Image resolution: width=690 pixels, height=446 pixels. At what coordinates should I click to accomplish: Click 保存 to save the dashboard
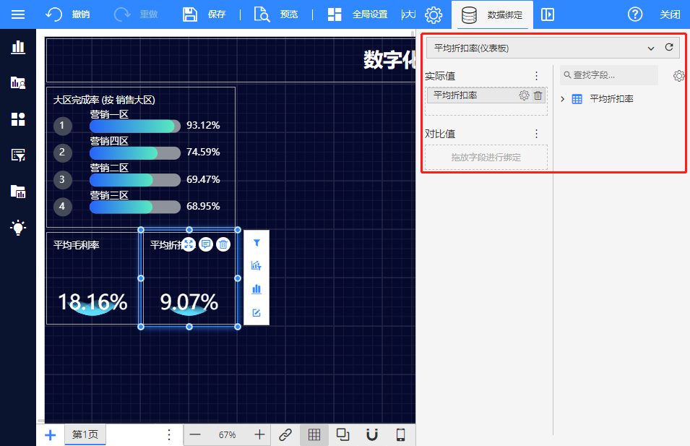tap(204, 14)
